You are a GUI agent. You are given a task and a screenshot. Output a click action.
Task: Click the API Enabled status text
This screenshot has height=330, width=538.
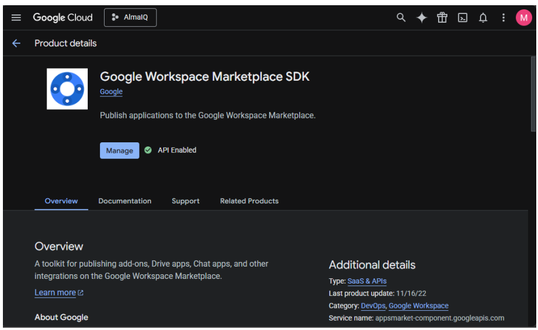(177, 150)
